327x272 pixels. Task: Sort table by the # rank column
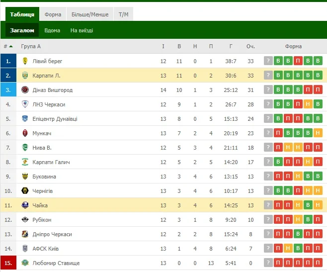click(8, 47)
